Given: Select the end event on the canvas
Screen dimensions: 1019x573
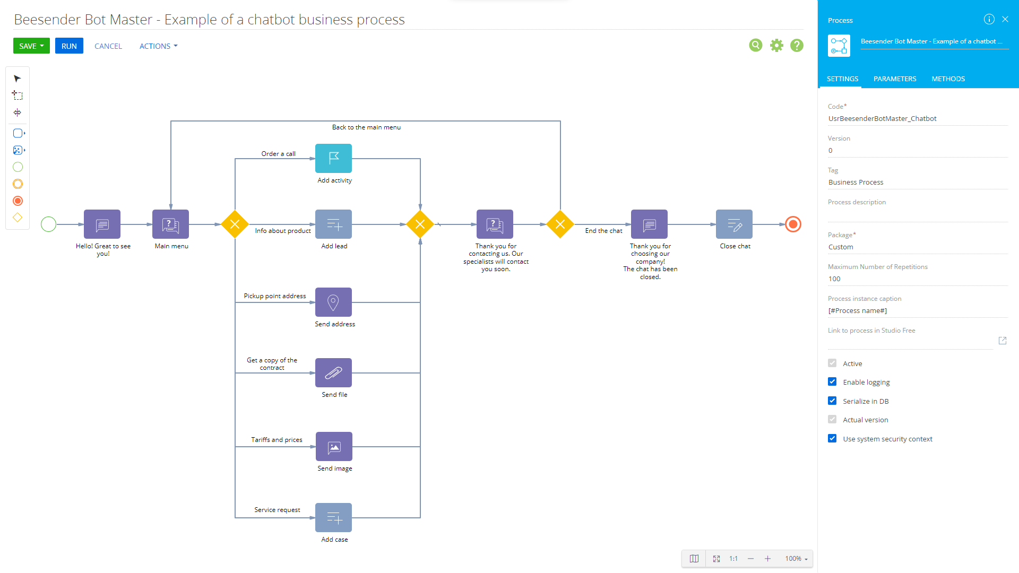Looking at the screenshot, I should pyautogui.click(x=793, y=224).
